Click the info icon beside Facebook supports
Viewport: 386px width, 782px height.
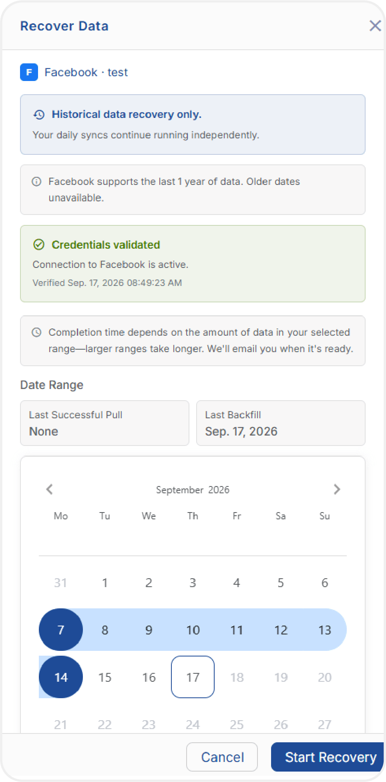(36, 182)
